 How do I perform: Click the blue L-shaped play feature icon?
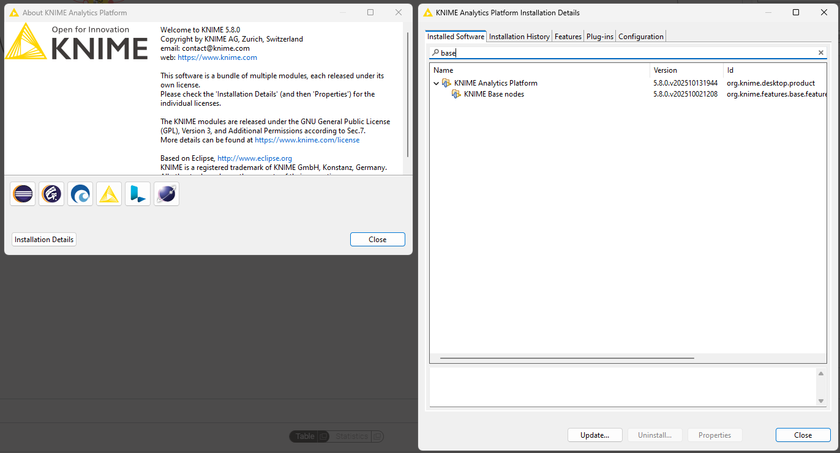pyautogui.click(x=138, y=194)
